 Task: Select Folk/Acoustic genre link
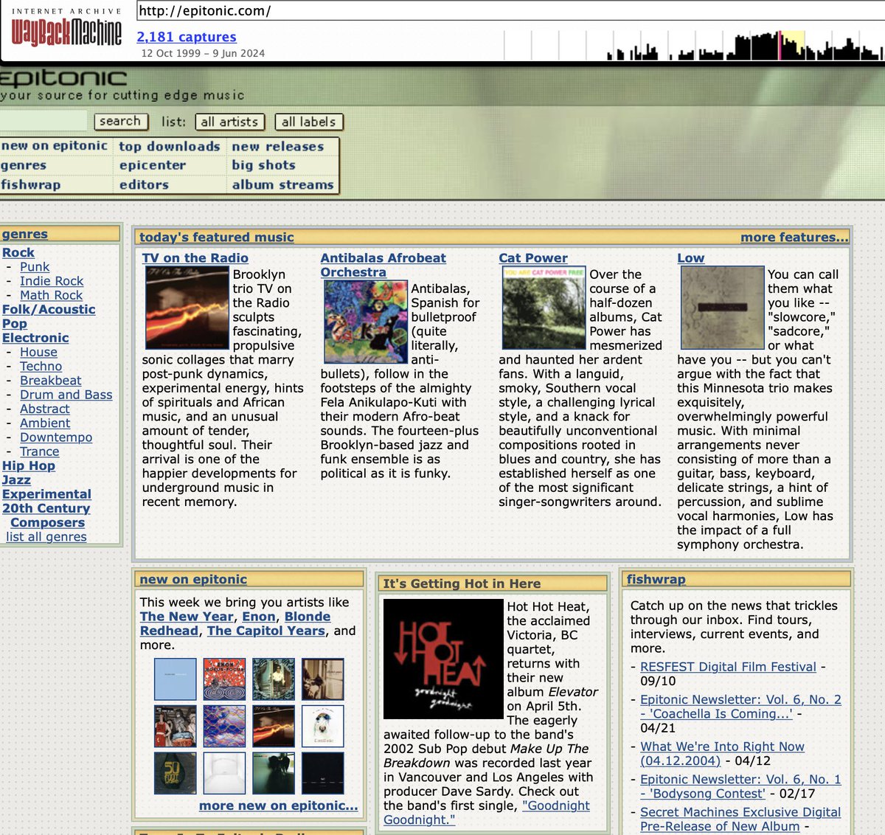[x=49, y=309]
